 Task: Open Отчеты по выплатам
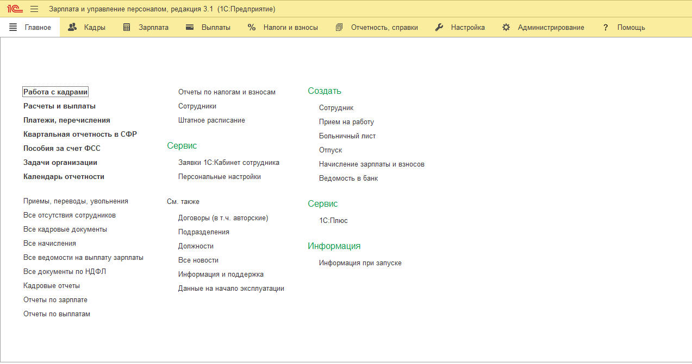point(57,314)
